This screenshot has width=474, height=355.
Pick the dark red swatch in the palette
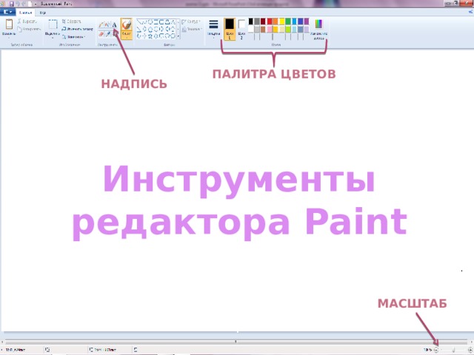tap(263, 21)
